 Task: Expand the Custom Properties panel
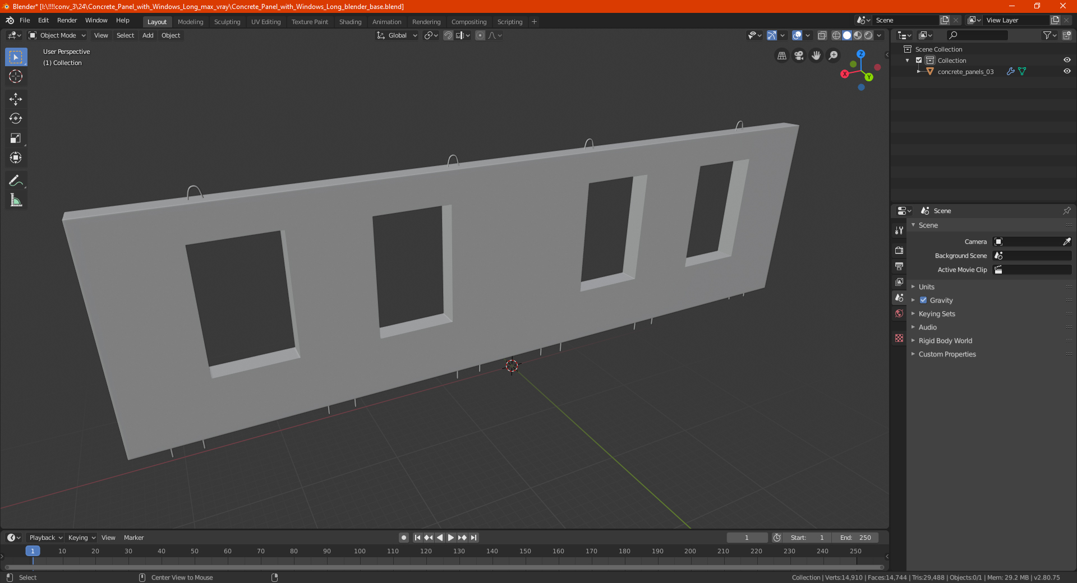click(947, 354)
